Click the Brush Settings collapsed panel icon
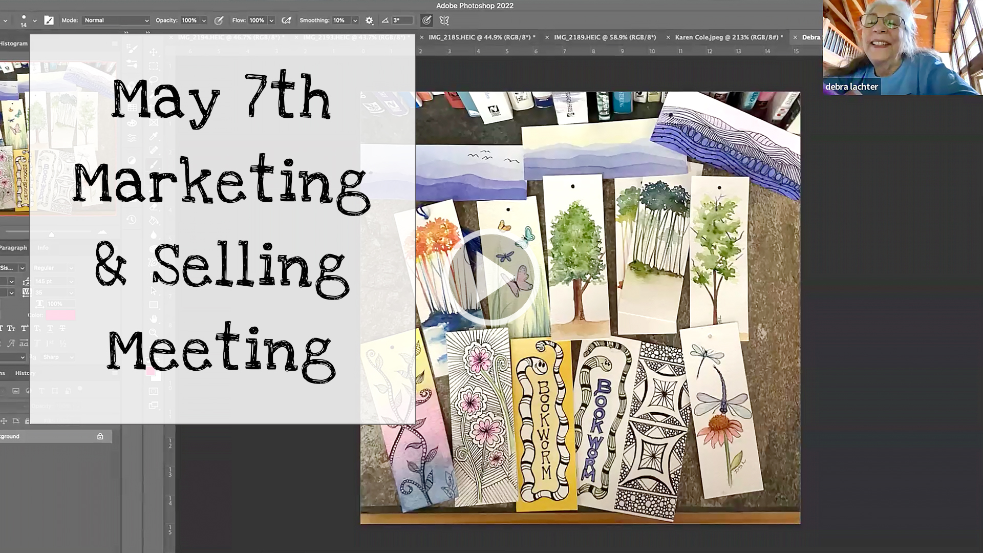 pyautogui.click(x=132, y=49)
